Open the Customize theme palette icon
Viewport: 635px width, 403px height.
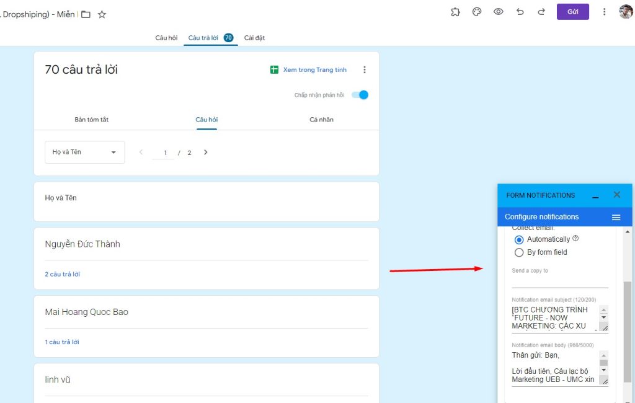477,12
